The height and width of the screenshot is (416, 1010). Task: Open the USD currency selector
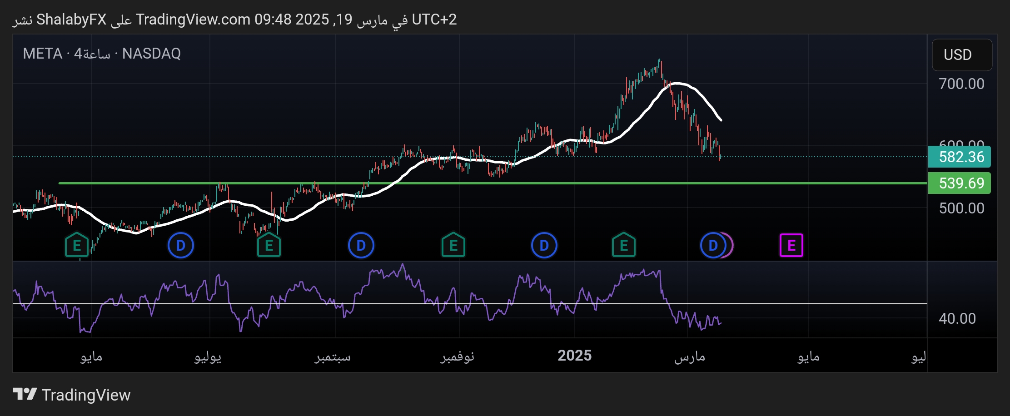962,55
